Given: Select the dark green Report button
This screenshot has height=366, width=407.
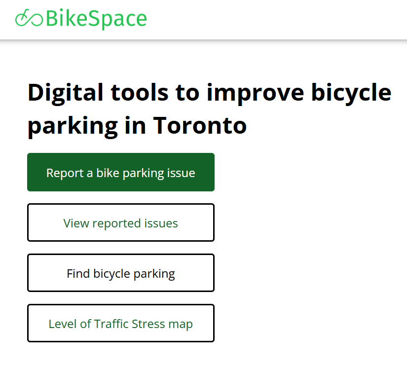Looking at the screenshot, I should click(120, 172).
